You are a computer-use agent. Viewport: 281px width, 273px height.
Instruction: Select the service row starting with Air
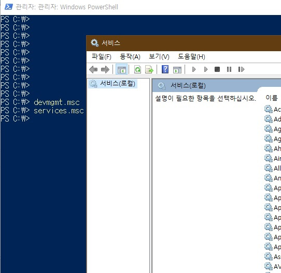click(x=273, y=158)
